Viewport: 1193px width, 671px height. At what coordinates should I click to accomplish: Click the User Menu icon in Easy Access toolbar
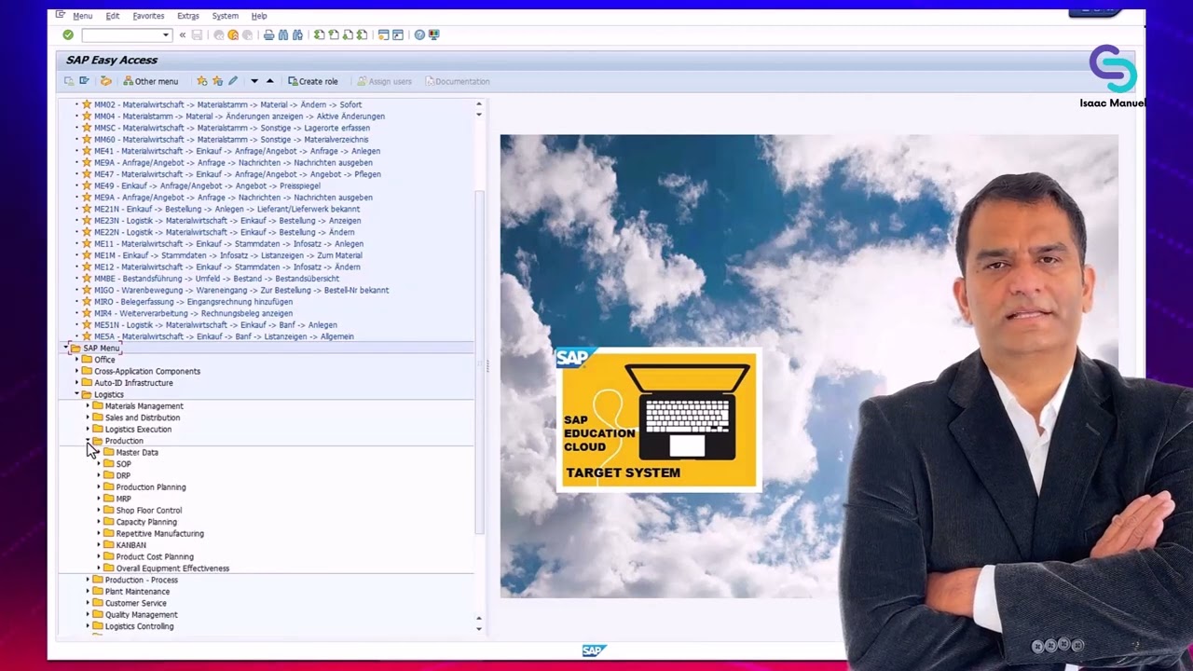tap(69, 81)
